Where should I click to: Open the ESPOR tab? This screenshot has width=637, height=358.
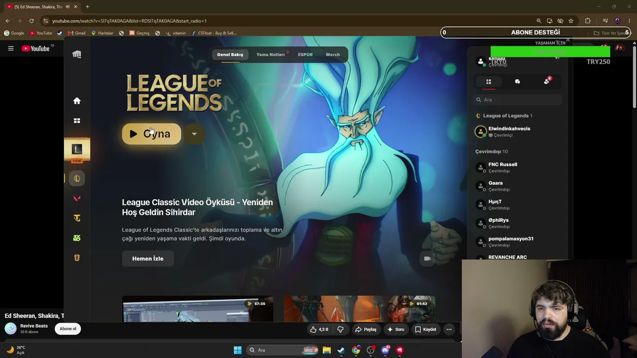tap(305, 55)
